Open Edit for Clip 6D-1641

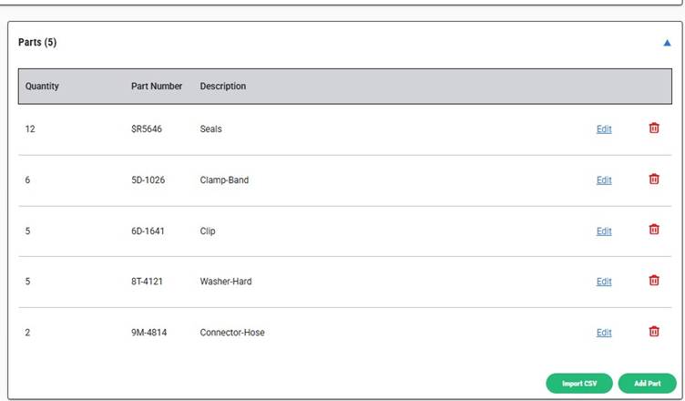pos(604,231)
